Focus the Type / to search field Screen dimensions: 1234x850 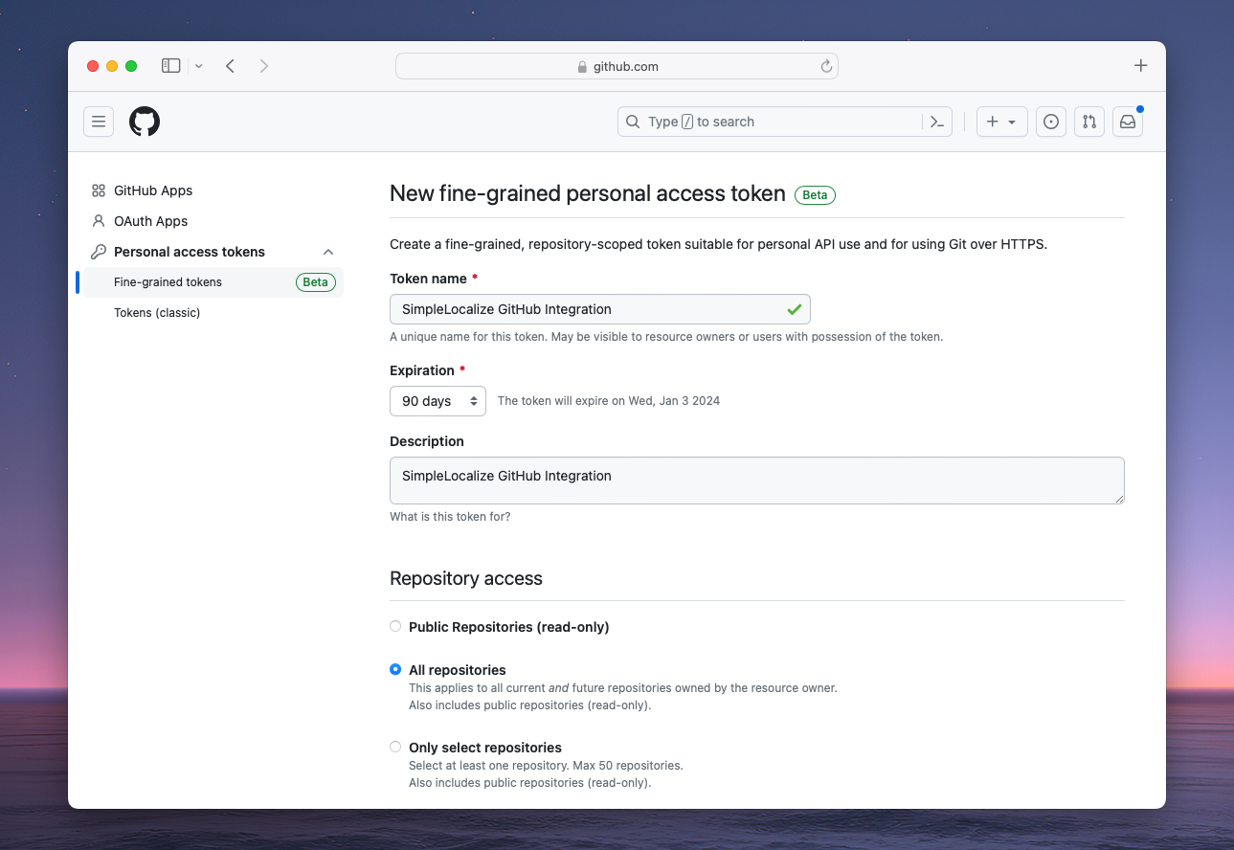[x=784, y=122]
